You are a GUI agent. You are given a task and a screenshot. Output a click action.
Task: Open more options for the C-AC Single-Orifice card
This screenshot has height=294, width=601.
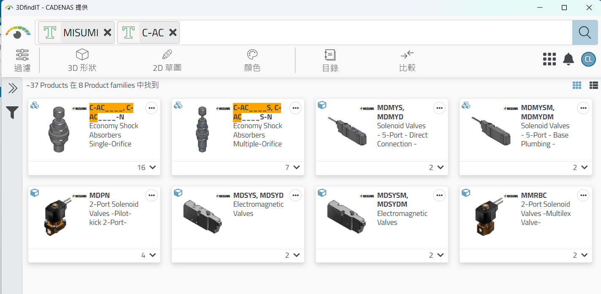pyautogui.click(x=152, y=108)
